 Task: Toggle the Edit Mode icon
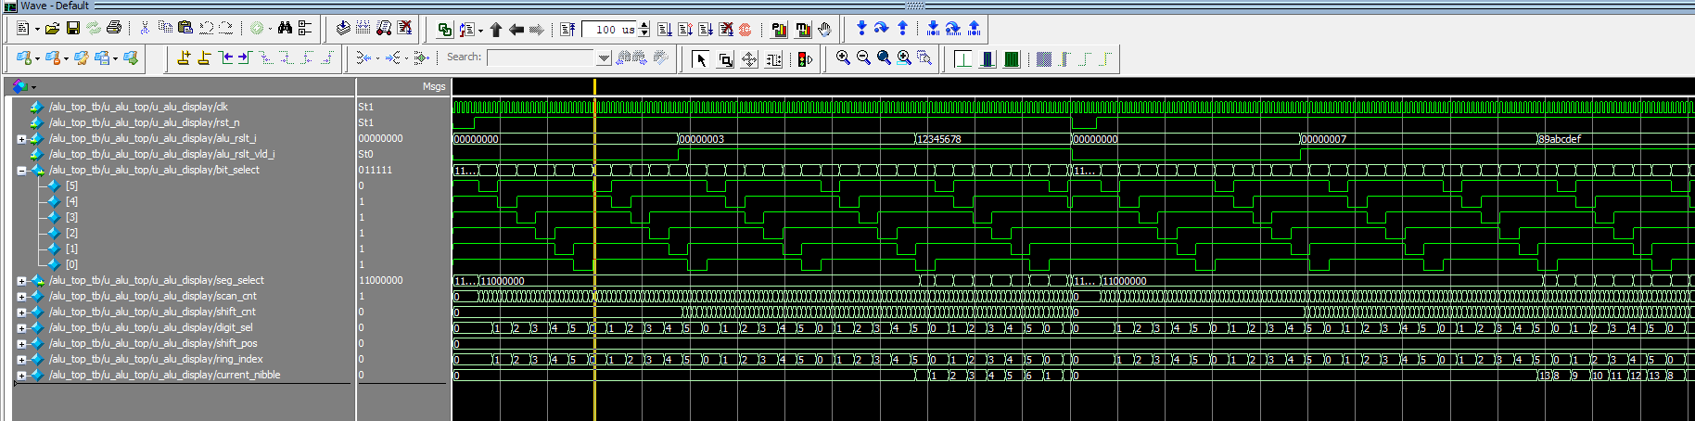coord(773,59)
